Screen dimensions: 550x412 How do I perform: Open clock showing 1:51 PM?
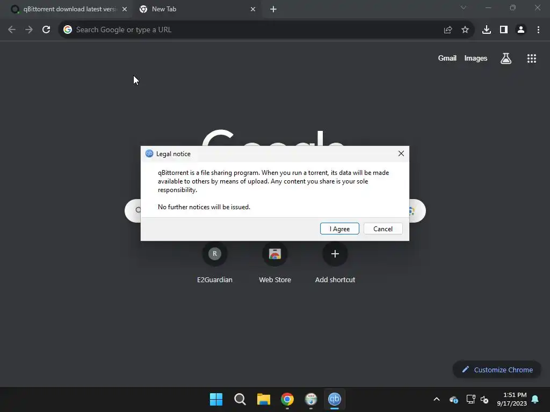click(x=511, y=399)
